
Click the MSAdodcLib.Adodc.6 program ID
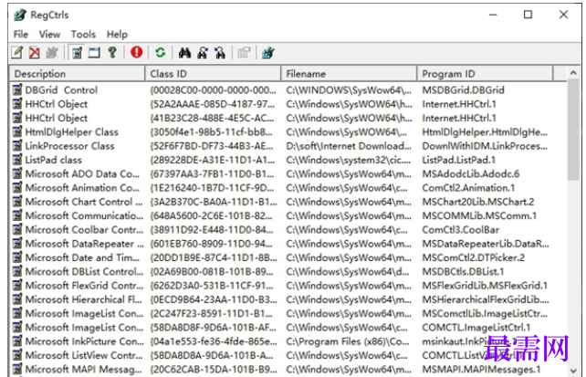[x=470, y=173]
